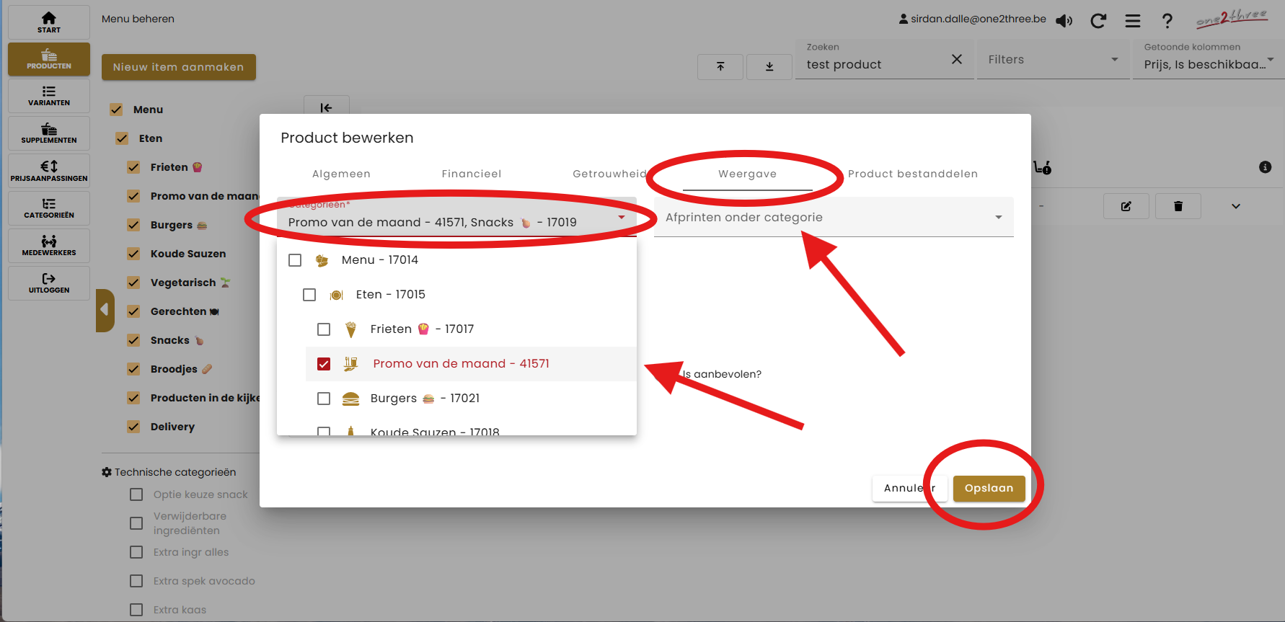Switch to the Financieel tab
The height and width of the screenshot is (622, 1285).
tap(471, 174)
